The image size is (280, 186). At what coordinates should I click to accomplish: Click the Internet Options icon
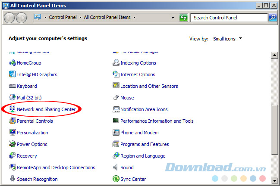(x=116, y=74)
